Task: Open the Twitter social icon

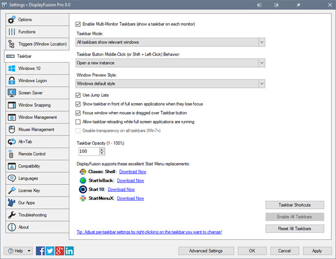Action: 50,251
